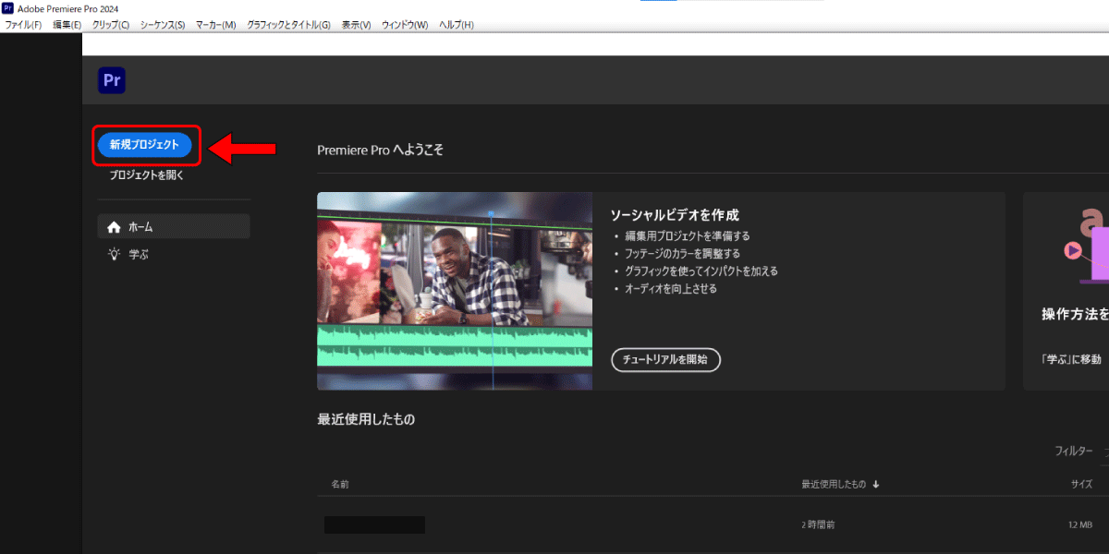Open the クリップ(C) menu

pyautogui.click(x=111, y=24)
